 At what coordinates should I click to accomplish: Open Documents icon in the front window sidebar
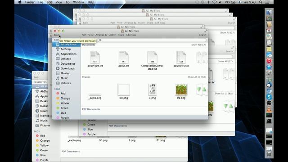[58, 63]
